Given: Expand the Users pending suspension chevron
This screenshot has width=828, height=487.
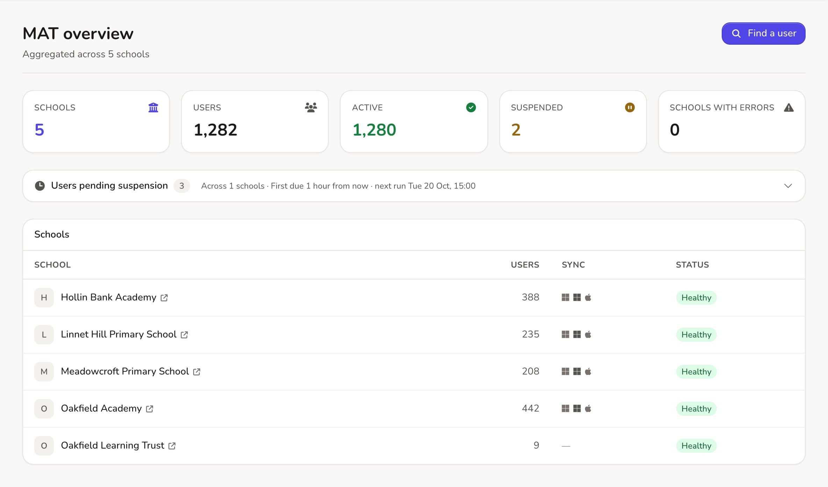Looking at the screenshot, I should click(788, 186).
